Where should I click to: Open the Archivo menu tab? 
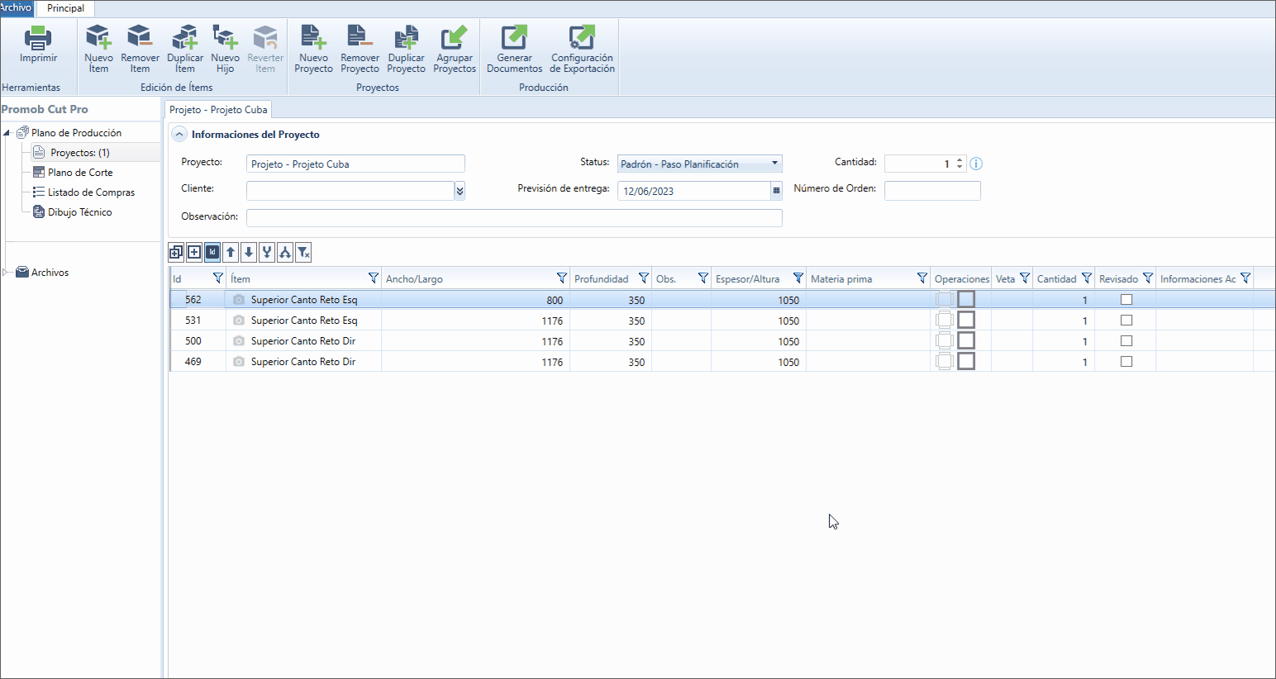coord(16,8)
